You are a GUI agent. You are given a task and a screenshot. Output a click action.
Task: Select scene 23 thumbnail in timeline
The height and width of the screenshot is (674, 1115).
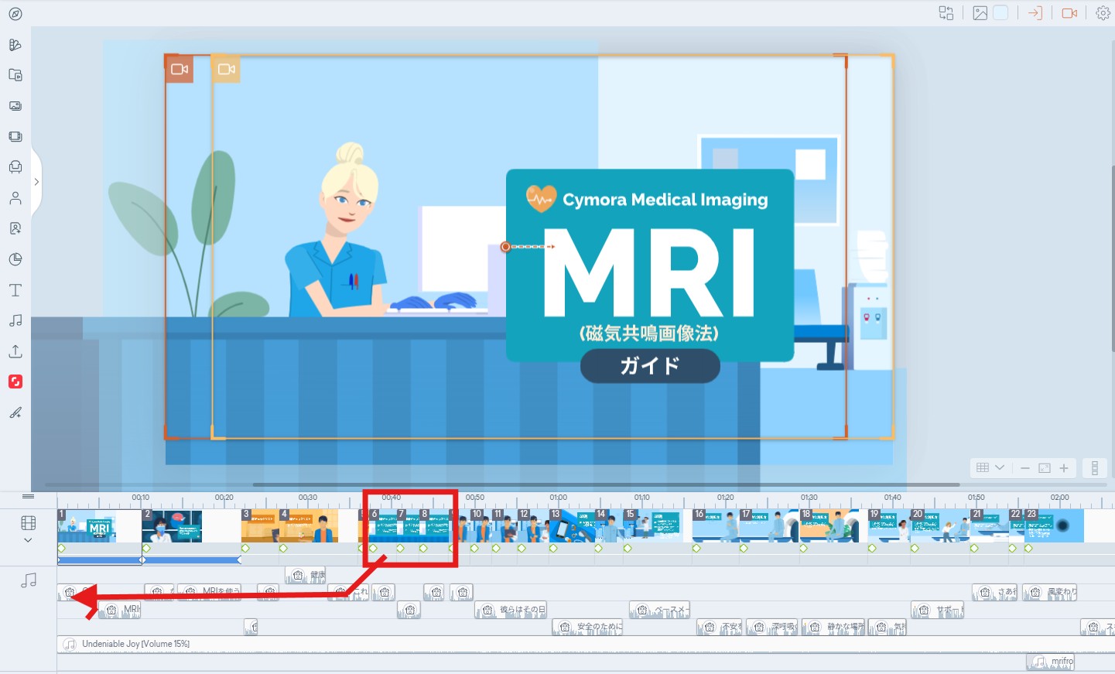[1054, 525]
